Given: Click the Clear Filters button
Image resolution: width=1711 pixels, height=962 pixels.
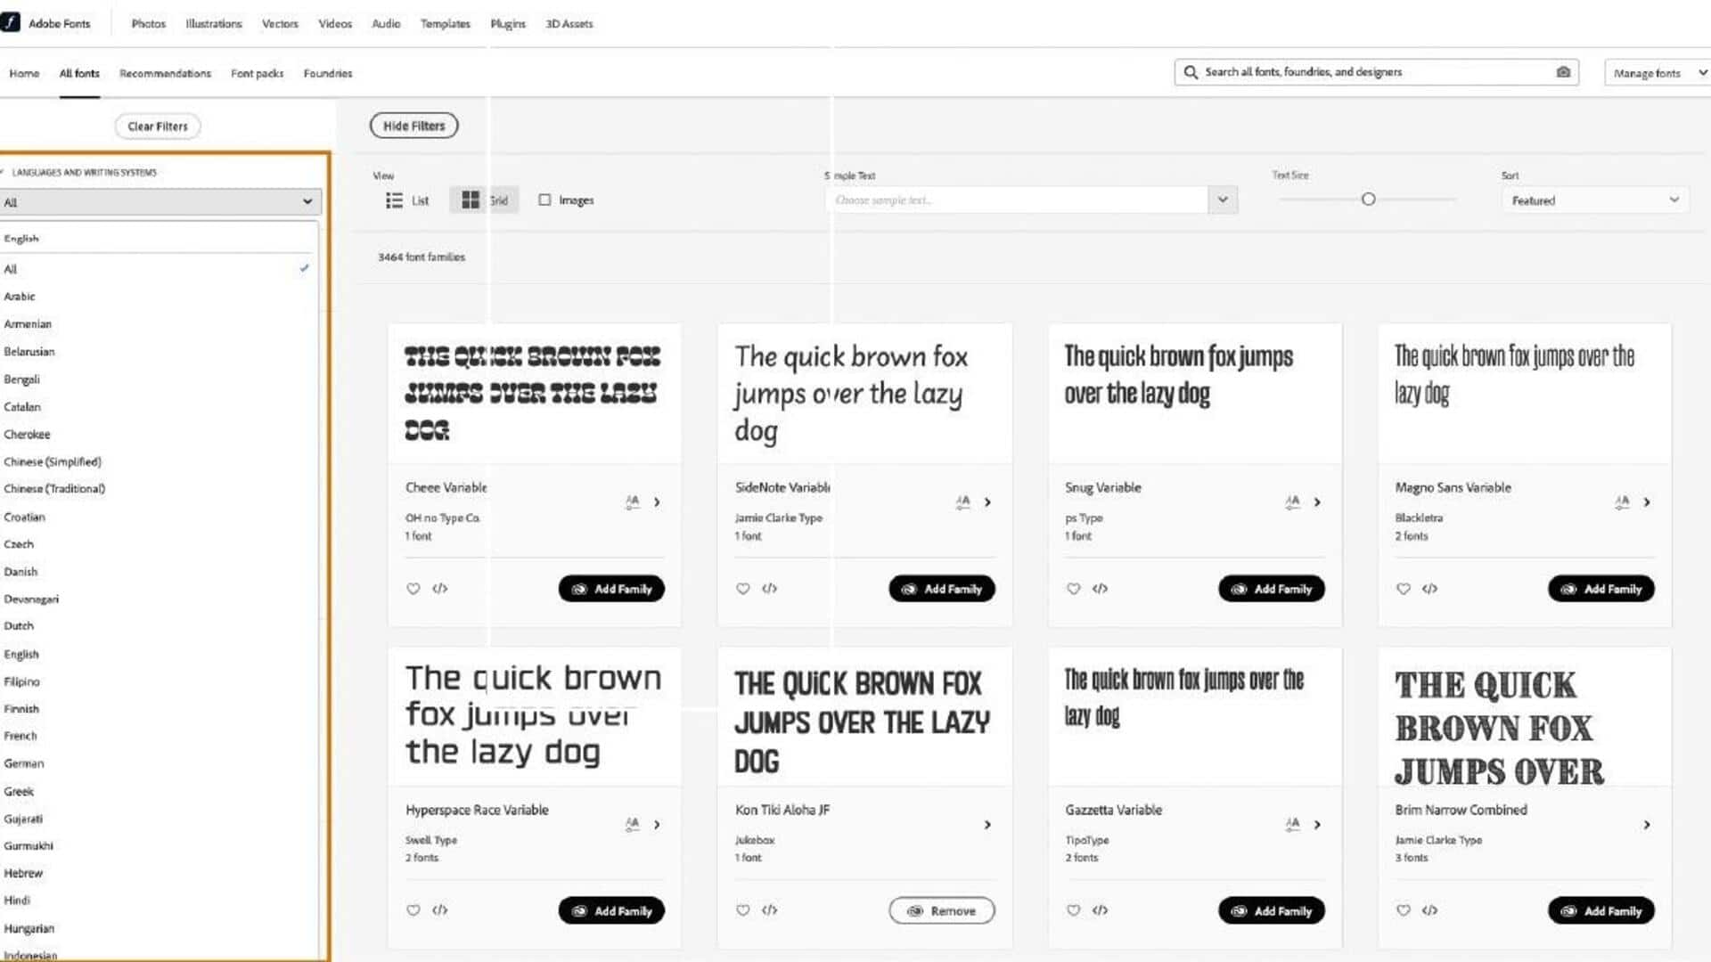Looking at the screenshot, I should (x=157, y=126).
